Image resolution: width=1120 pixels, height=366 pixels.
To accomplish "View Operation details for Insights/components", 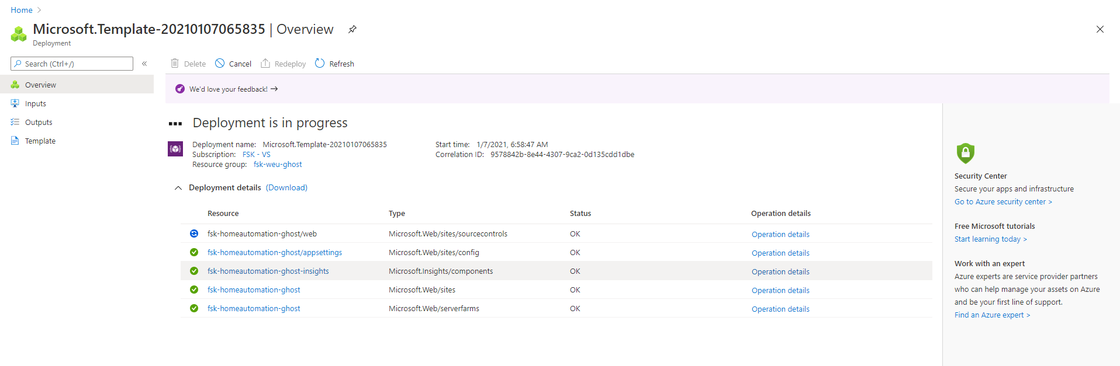I will [780, 272].
